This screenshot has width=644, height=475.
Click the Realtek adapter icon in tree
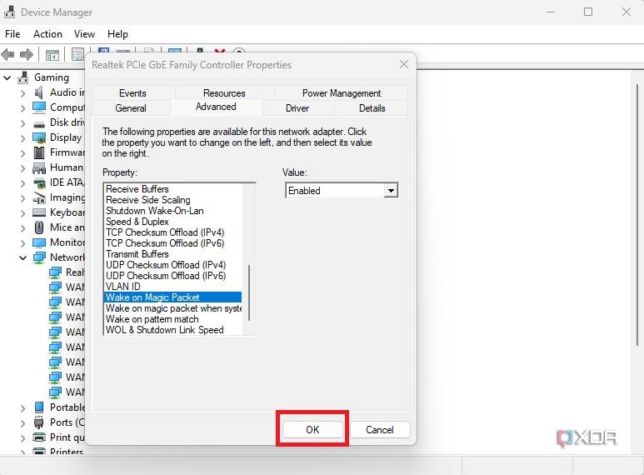[x=55, y=272]
